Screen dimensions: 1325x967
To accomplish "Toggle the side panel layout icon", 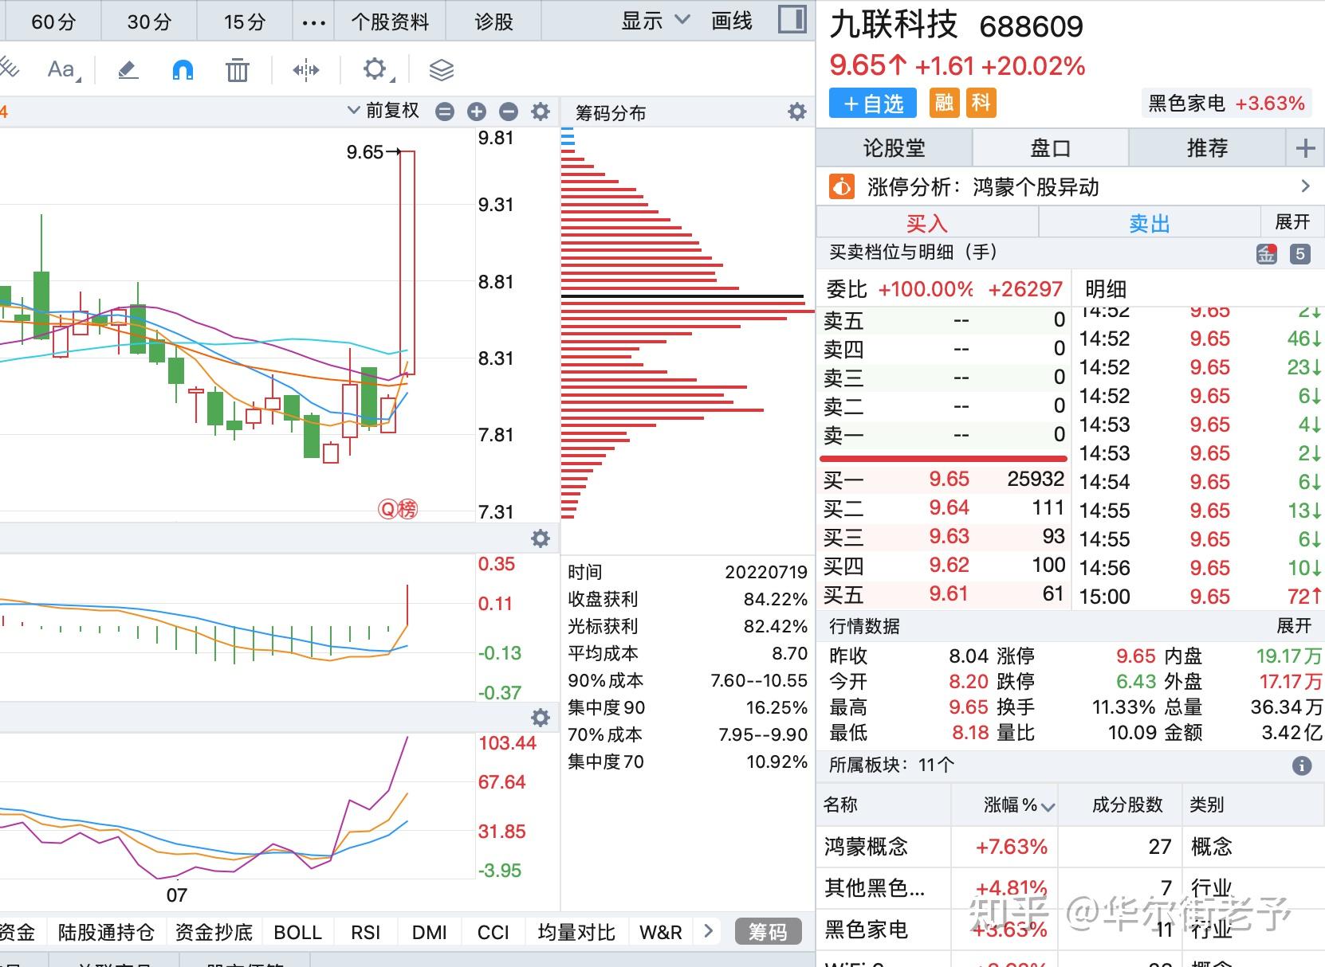I will coord(792,20).
